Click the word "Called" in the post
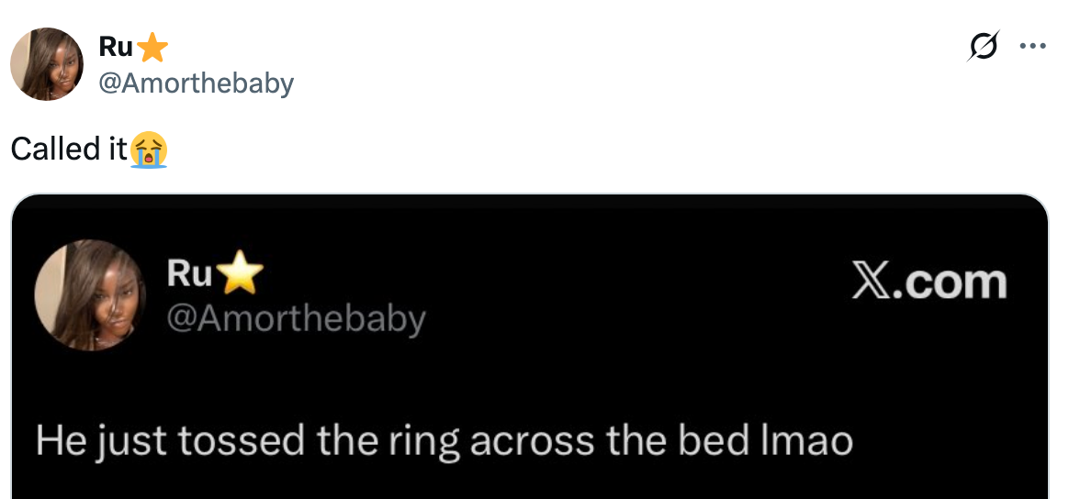The width and height of the screenshot is (1069, 499). (54, 150)
